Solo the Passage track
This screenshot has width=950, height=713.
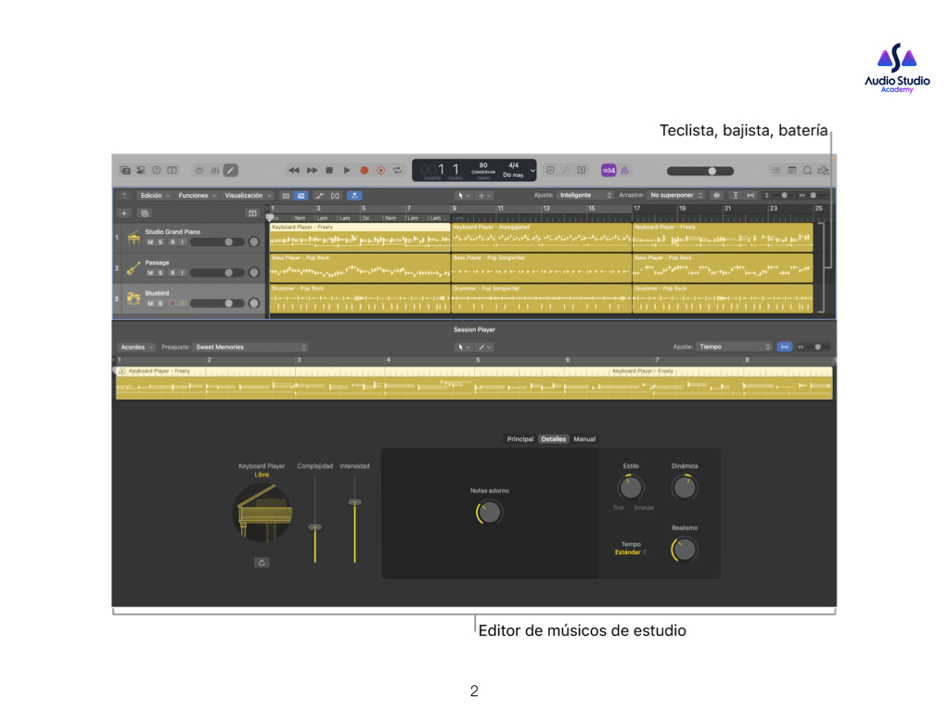(160, 273)
